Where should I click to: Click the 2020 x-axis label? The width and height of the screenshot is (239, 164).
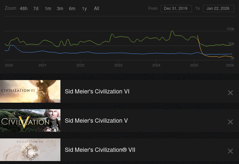click(9, 65)
